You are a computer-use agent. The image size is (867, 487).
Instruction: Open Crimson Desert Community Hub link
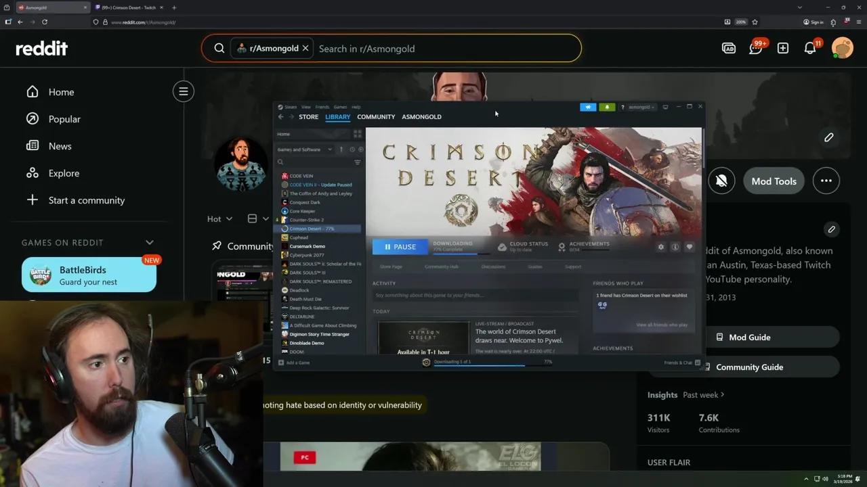pyautogui.click(x=442, y=267)
